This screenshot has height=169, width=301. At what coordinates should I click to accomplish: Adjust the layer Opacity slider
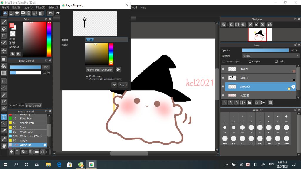[x=265, y=50]
